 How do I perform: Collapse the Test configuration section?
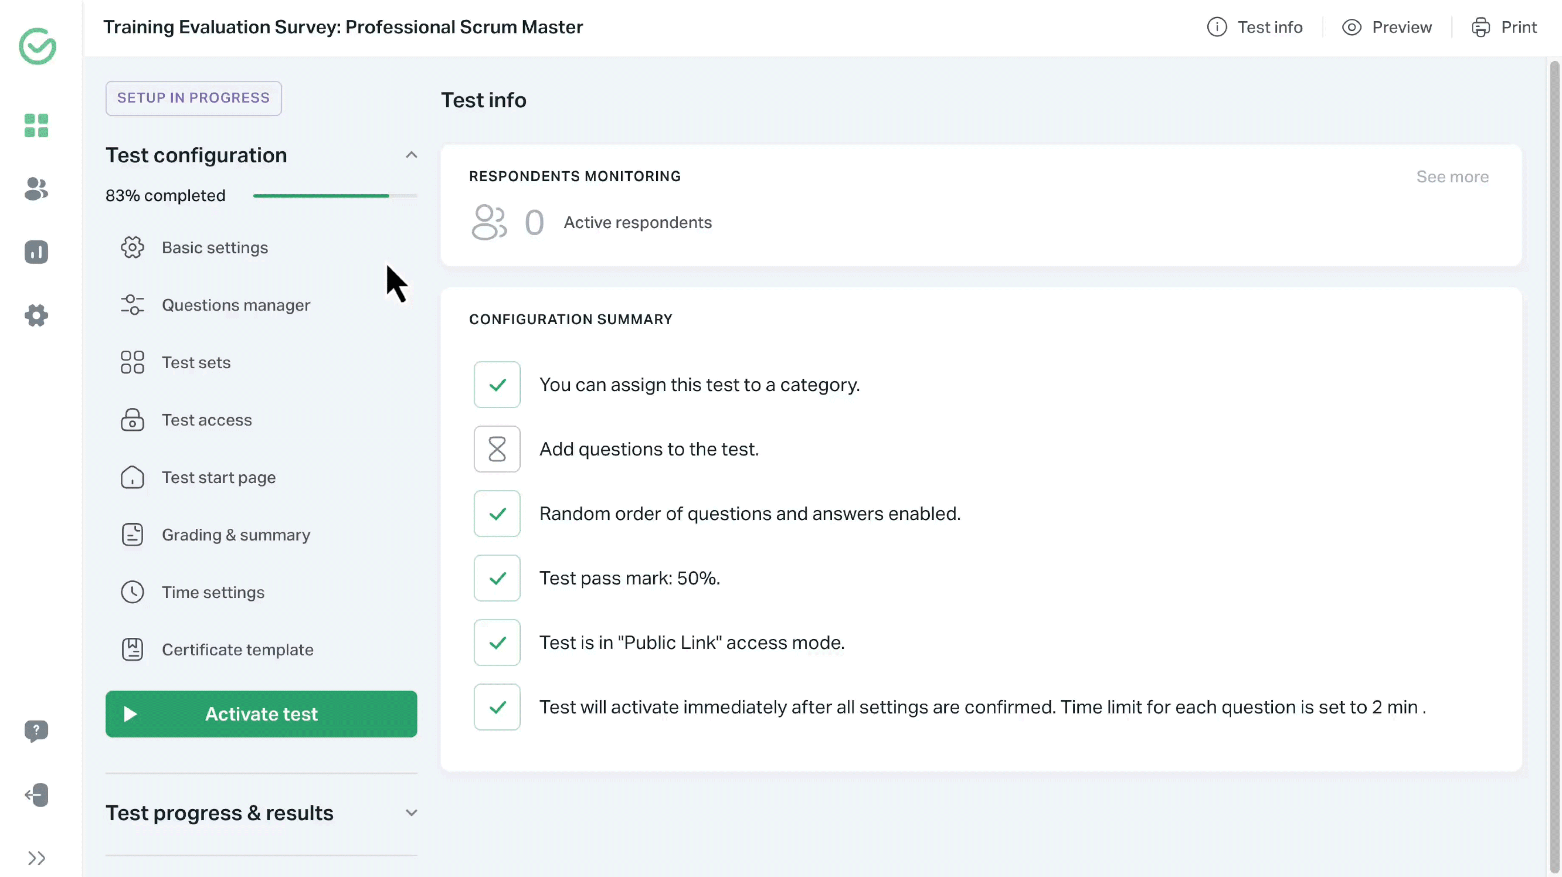411,155
